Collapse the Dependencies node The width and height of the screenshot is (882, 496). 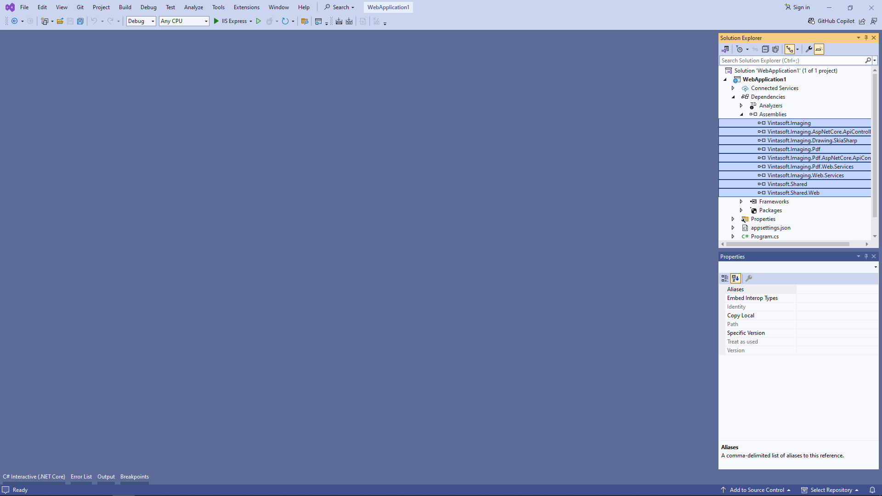733,97
